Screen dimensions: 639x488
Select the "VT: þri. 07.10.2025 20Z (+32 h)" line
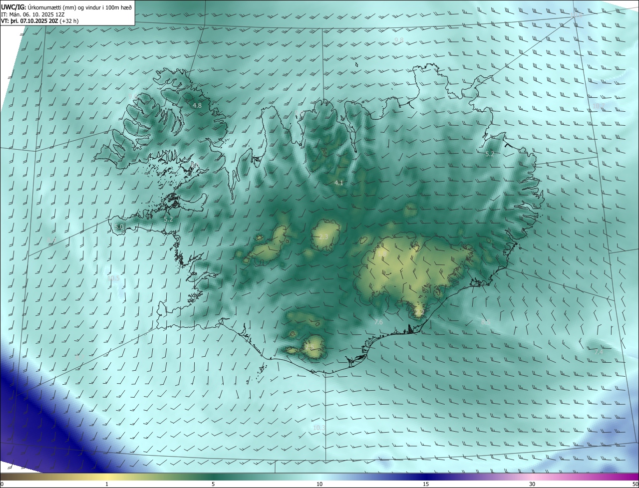point(40,21)
